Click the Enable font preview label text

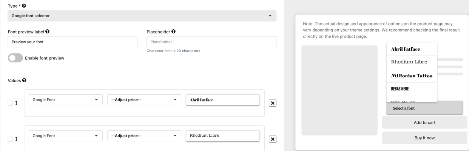(x=45, y=58)
